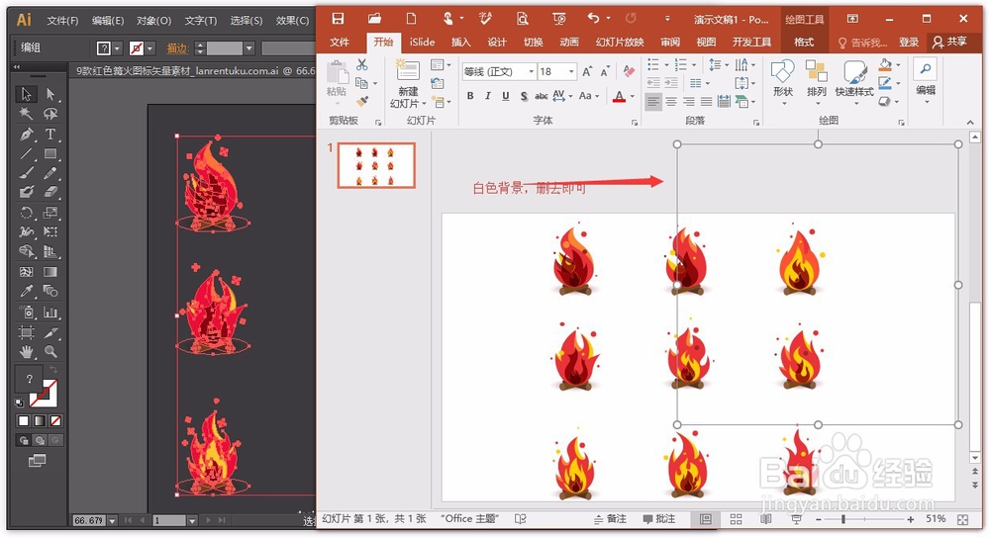This screenshot has height=538, width=990.
Task: Select the Magic Wand tool in Illustrator
Action: point(27,114)
